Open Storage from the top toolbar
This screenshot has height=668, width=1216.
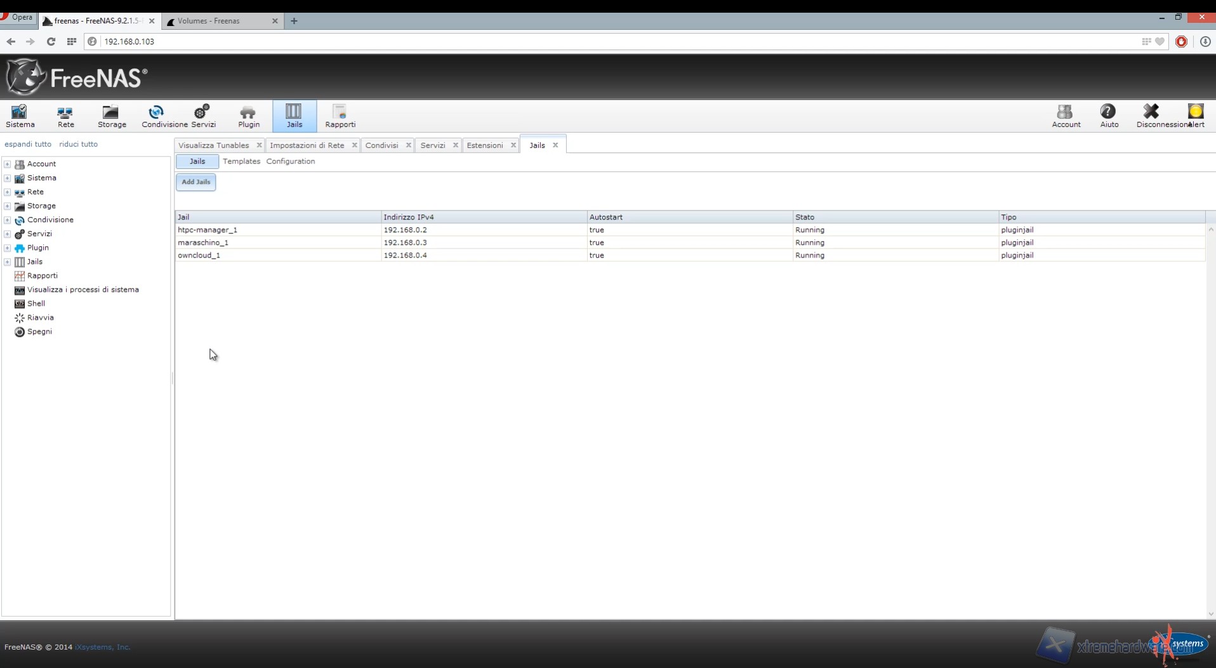click(112, 115)
